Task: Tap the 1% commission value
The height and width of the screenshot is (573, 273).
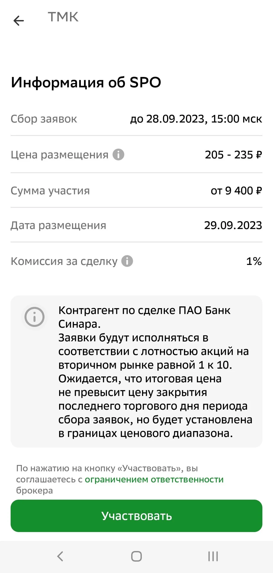Action: coord(254,261)
